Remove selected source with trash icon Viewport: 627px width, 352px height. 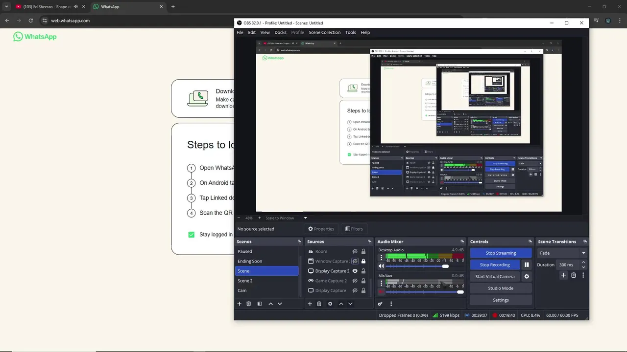319,304
